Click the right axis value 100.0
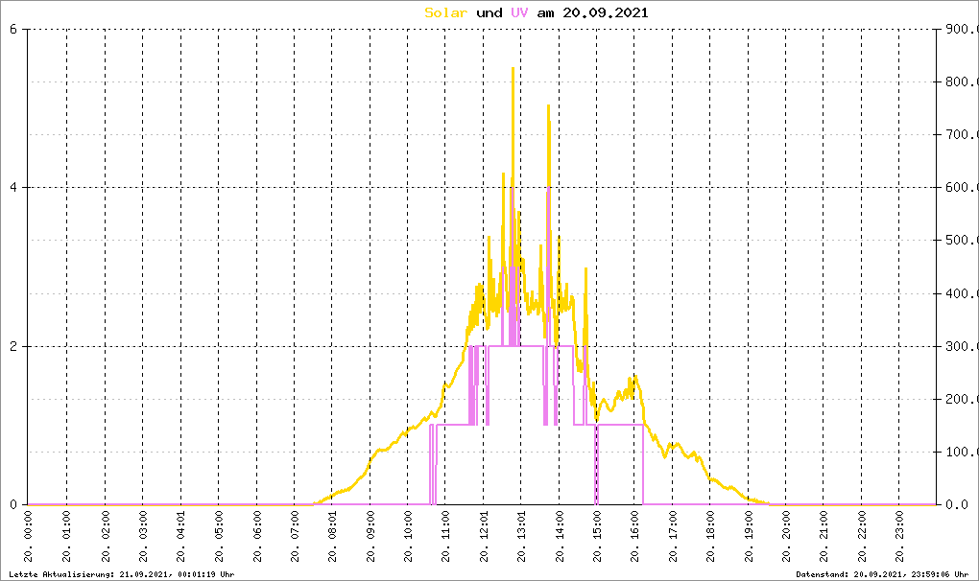The width and height of the screenshot is (979, 581). [x=959, y=452]
